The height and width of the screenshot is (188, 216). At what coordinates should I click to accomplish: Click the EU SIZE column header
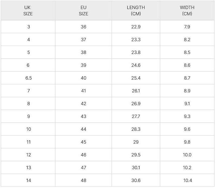[x=83, y=11]
